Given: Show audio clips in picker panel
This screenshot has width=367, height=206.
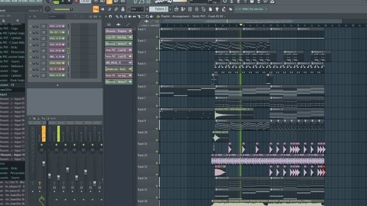Looking at the screenshot, I should 119,24.
